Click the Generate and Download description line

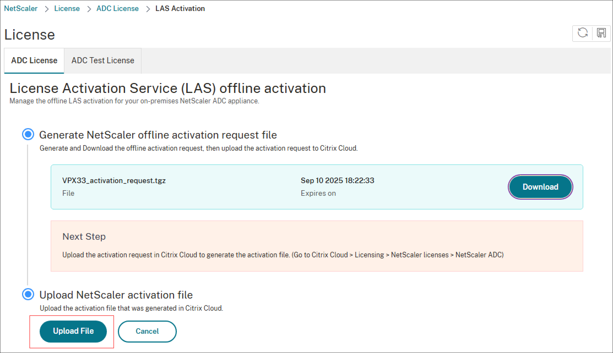click(199, 148)
